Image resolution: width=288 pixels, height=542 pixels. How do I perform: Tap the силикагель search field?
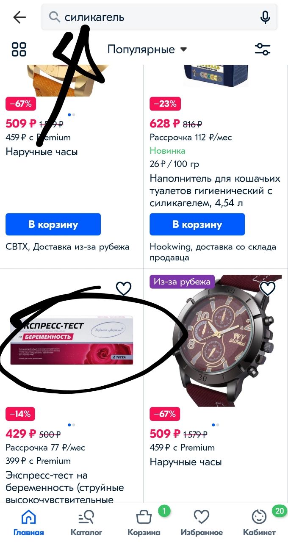[x=159, y=17]
